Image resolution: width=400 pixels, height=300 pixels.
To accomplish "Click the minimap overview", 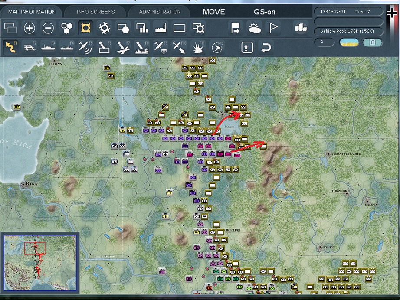I will [x=40, y=263].
